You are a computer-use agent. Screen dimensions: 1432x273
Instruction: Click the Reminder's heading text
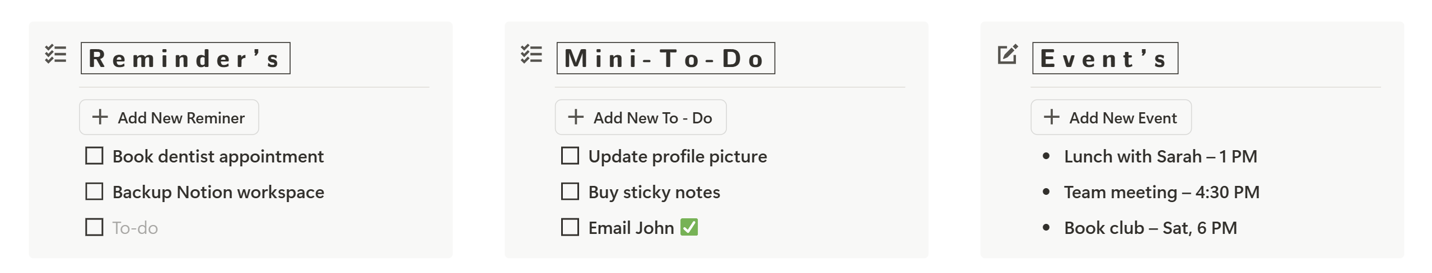pyautogui.click(x=185, y=58)
